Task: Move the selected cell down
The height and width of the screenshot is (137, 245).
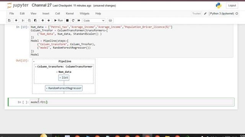Action: (x=49, y=21)
